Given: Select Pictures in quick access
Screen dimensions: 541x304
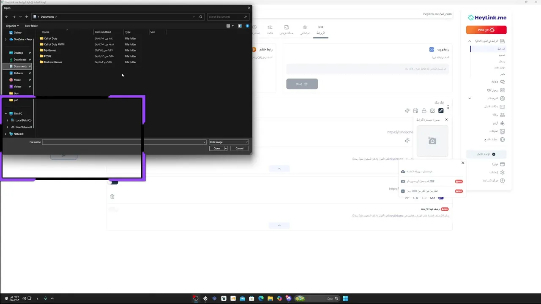Looking at the screenshot, I should click(18, 73).
